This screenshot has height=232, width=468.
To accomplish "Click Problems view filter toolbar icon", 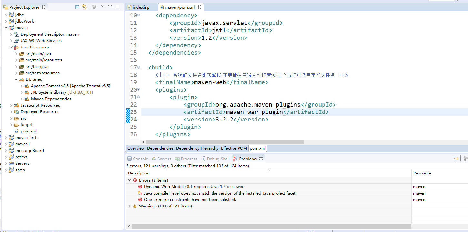I will point(456,158).
